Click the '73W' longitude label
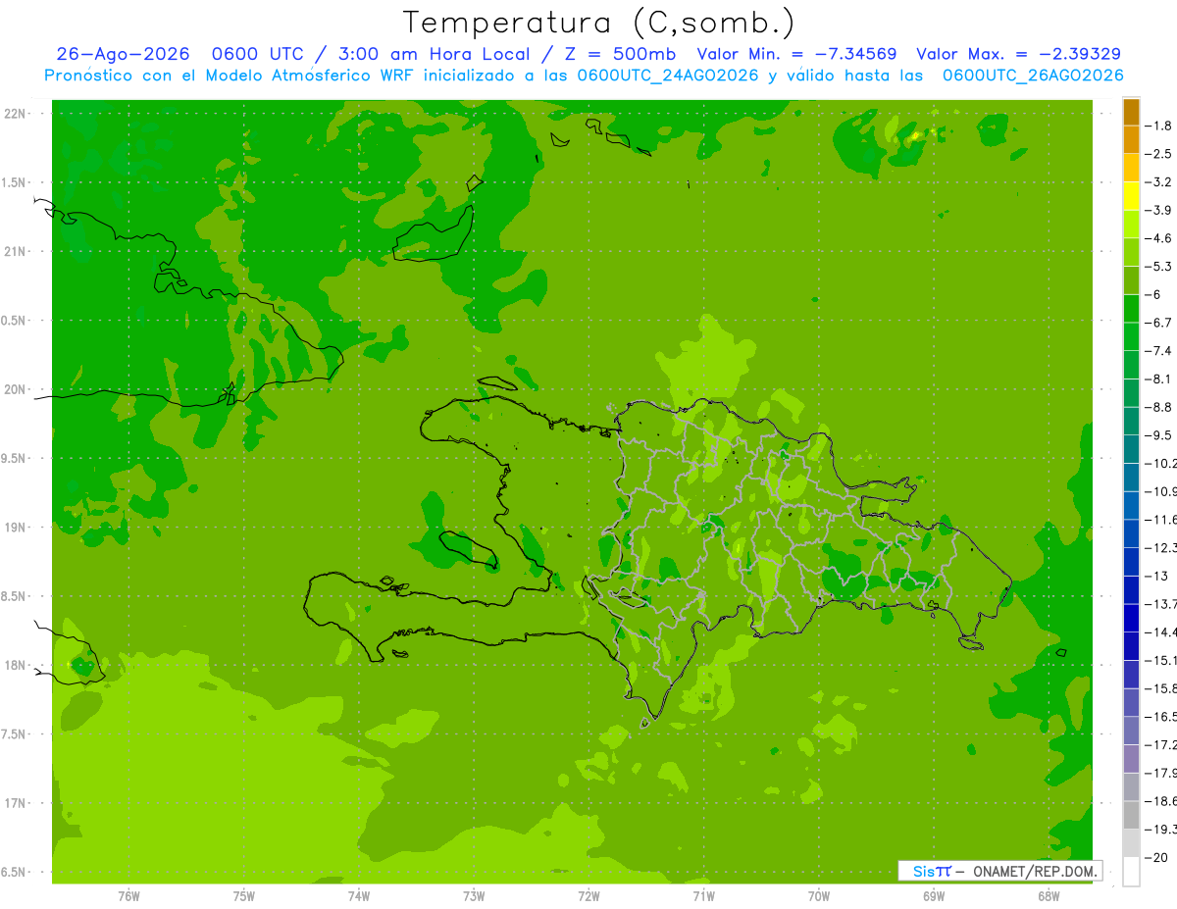The width and height of the screenshot is (1177, 909). [474, 895]
